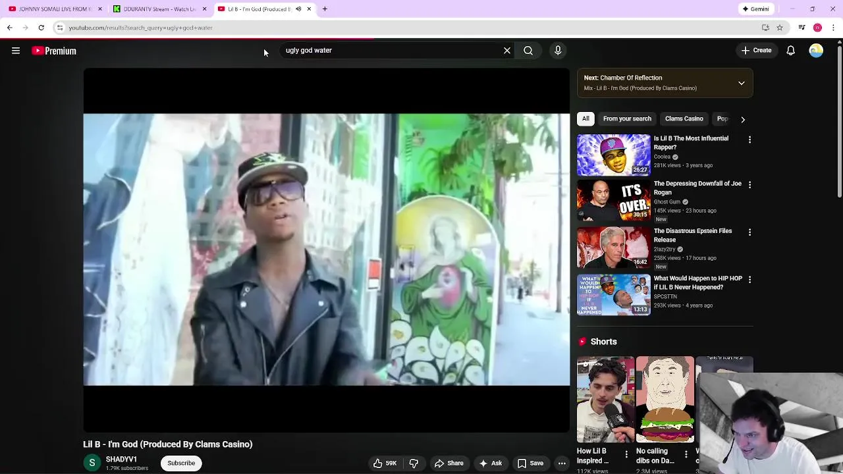Open options menu for What Would Happen to HIP HOP
Viewport: 843px width, 474px height.
749,279
